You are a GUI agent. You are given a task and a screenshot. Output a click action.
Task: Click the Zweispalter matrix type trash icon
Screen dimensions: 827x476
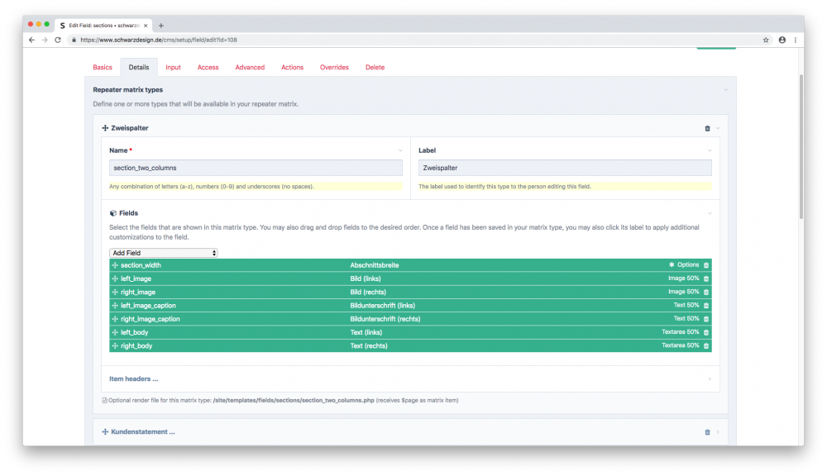707,128
